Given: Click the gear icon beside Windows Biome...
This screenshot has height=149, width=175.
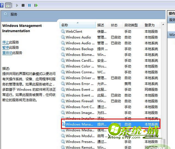Looking at the screenshot, I should 63,55.
